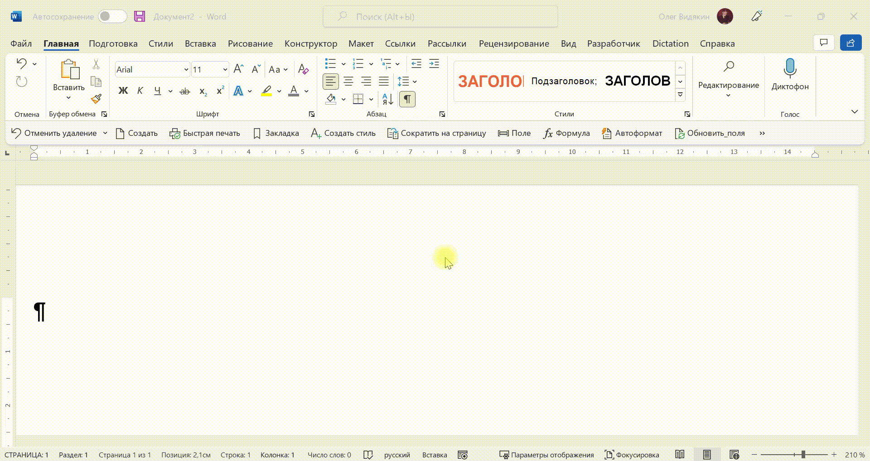This screenshot has width=870, height=461.
Task: Click the Undo arrow icon in ribbon
Action: (21, 63)
